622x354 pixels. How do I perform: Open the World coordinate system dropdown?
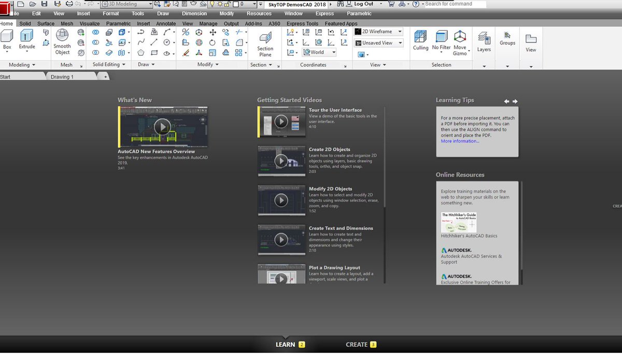(319, 52)
